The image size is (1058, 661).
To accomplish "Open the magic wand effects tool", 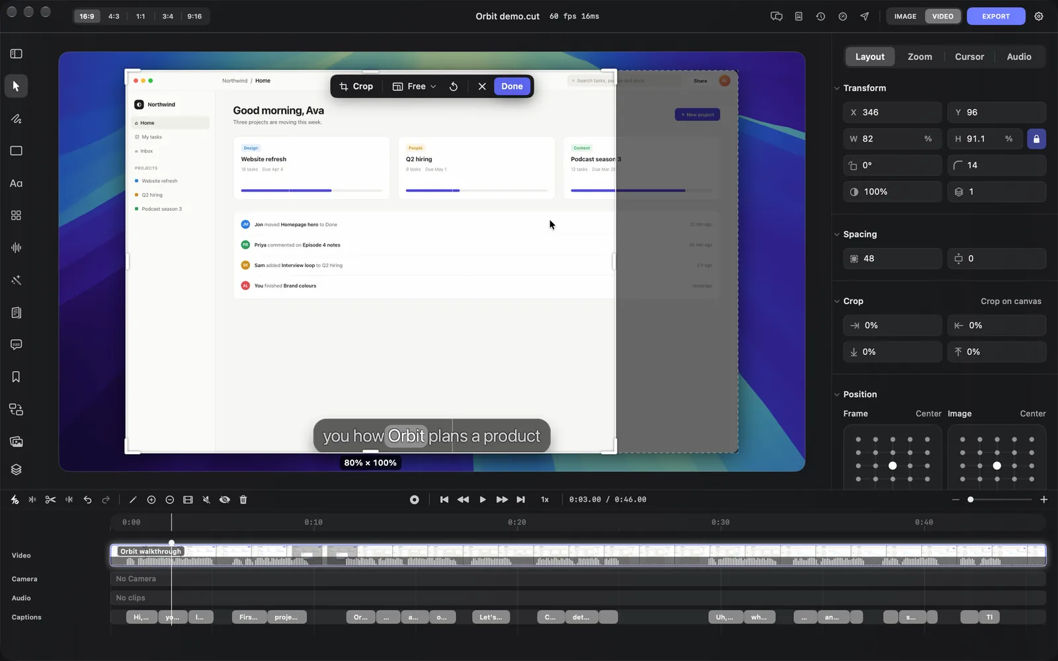I will (17, 280).
